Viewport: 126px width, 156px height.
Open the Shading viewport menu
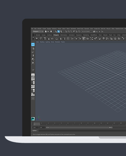42,42
